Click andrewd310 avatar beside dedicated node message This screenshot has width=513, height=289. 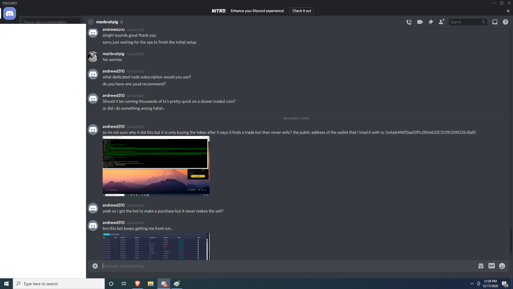93,74
